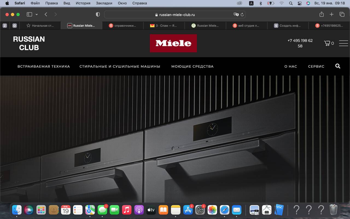Click the site search magnifier icon

pyautogui.click(x=338, y=66)
